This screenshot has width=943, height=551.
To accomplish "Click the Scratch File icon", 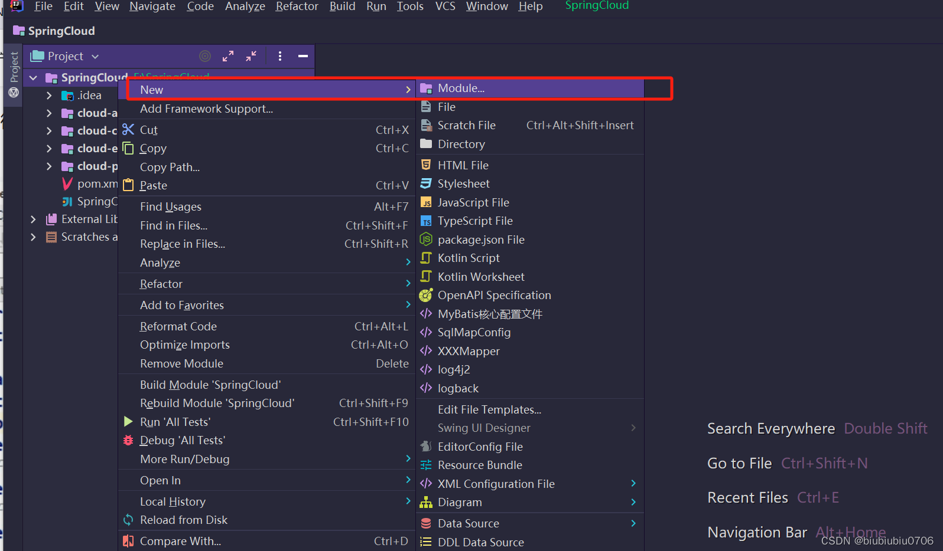I will [x=426, y=125].
